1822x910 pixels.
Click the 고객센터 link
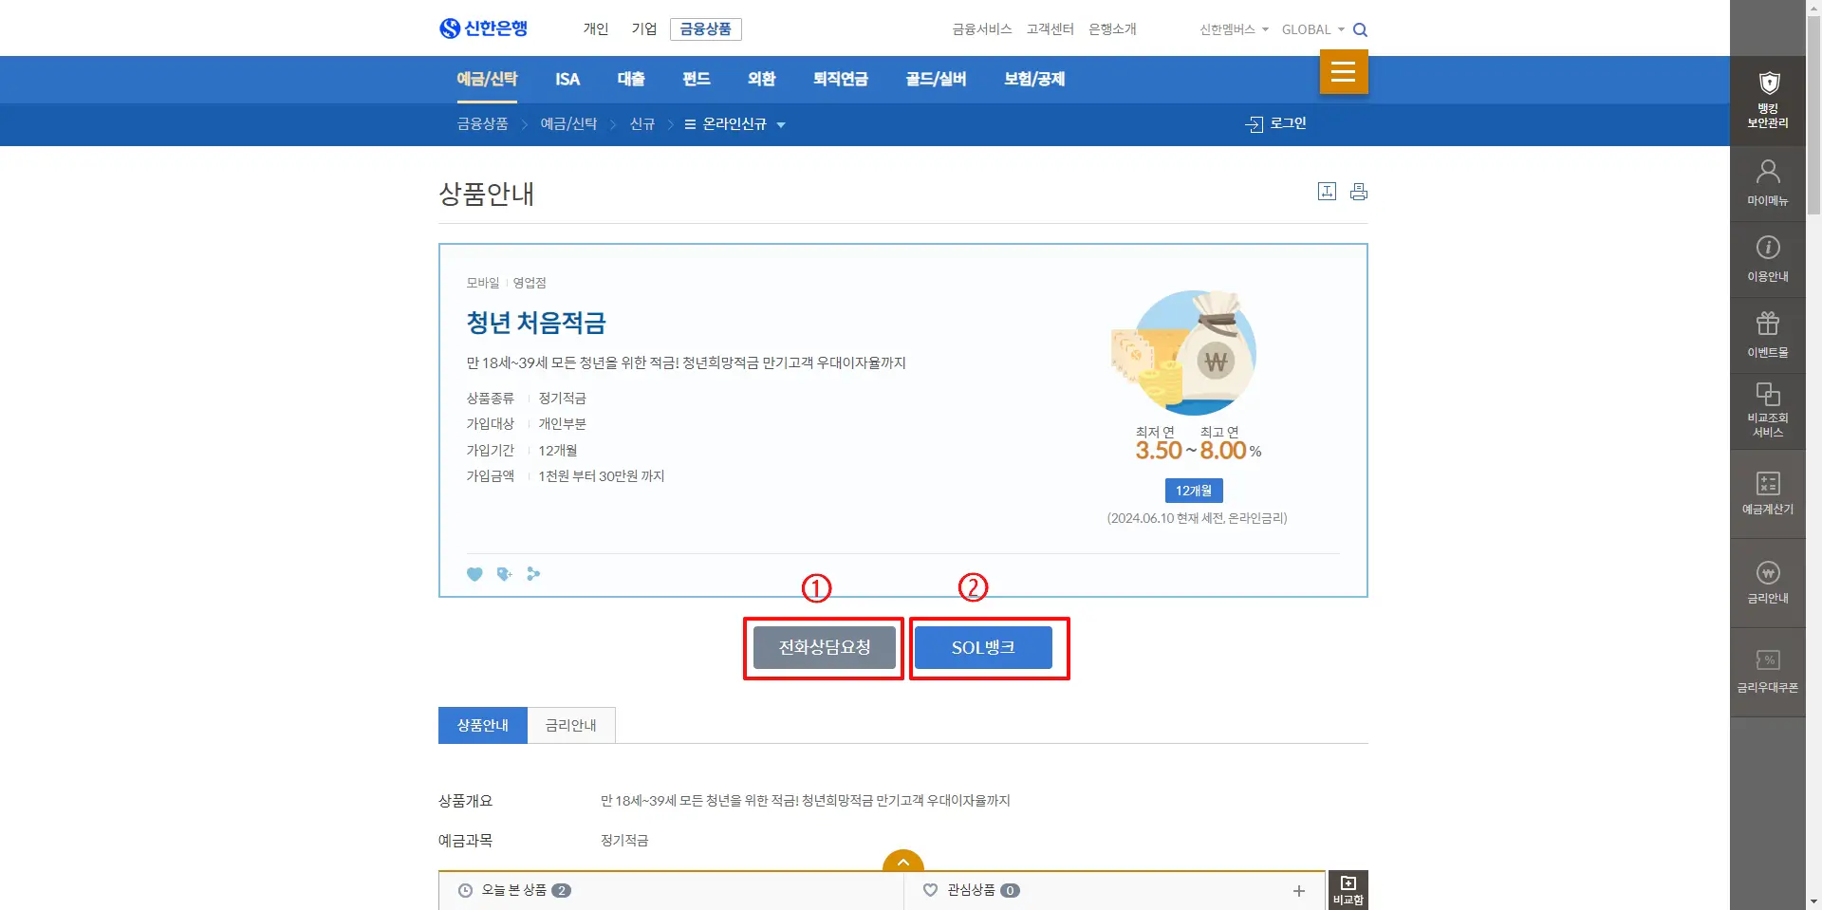pos(1050,29)
